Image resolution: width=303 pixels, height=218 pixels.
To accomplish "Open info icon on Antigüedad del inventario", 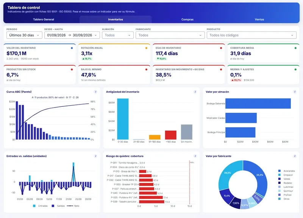I will (x=195, y=92).
